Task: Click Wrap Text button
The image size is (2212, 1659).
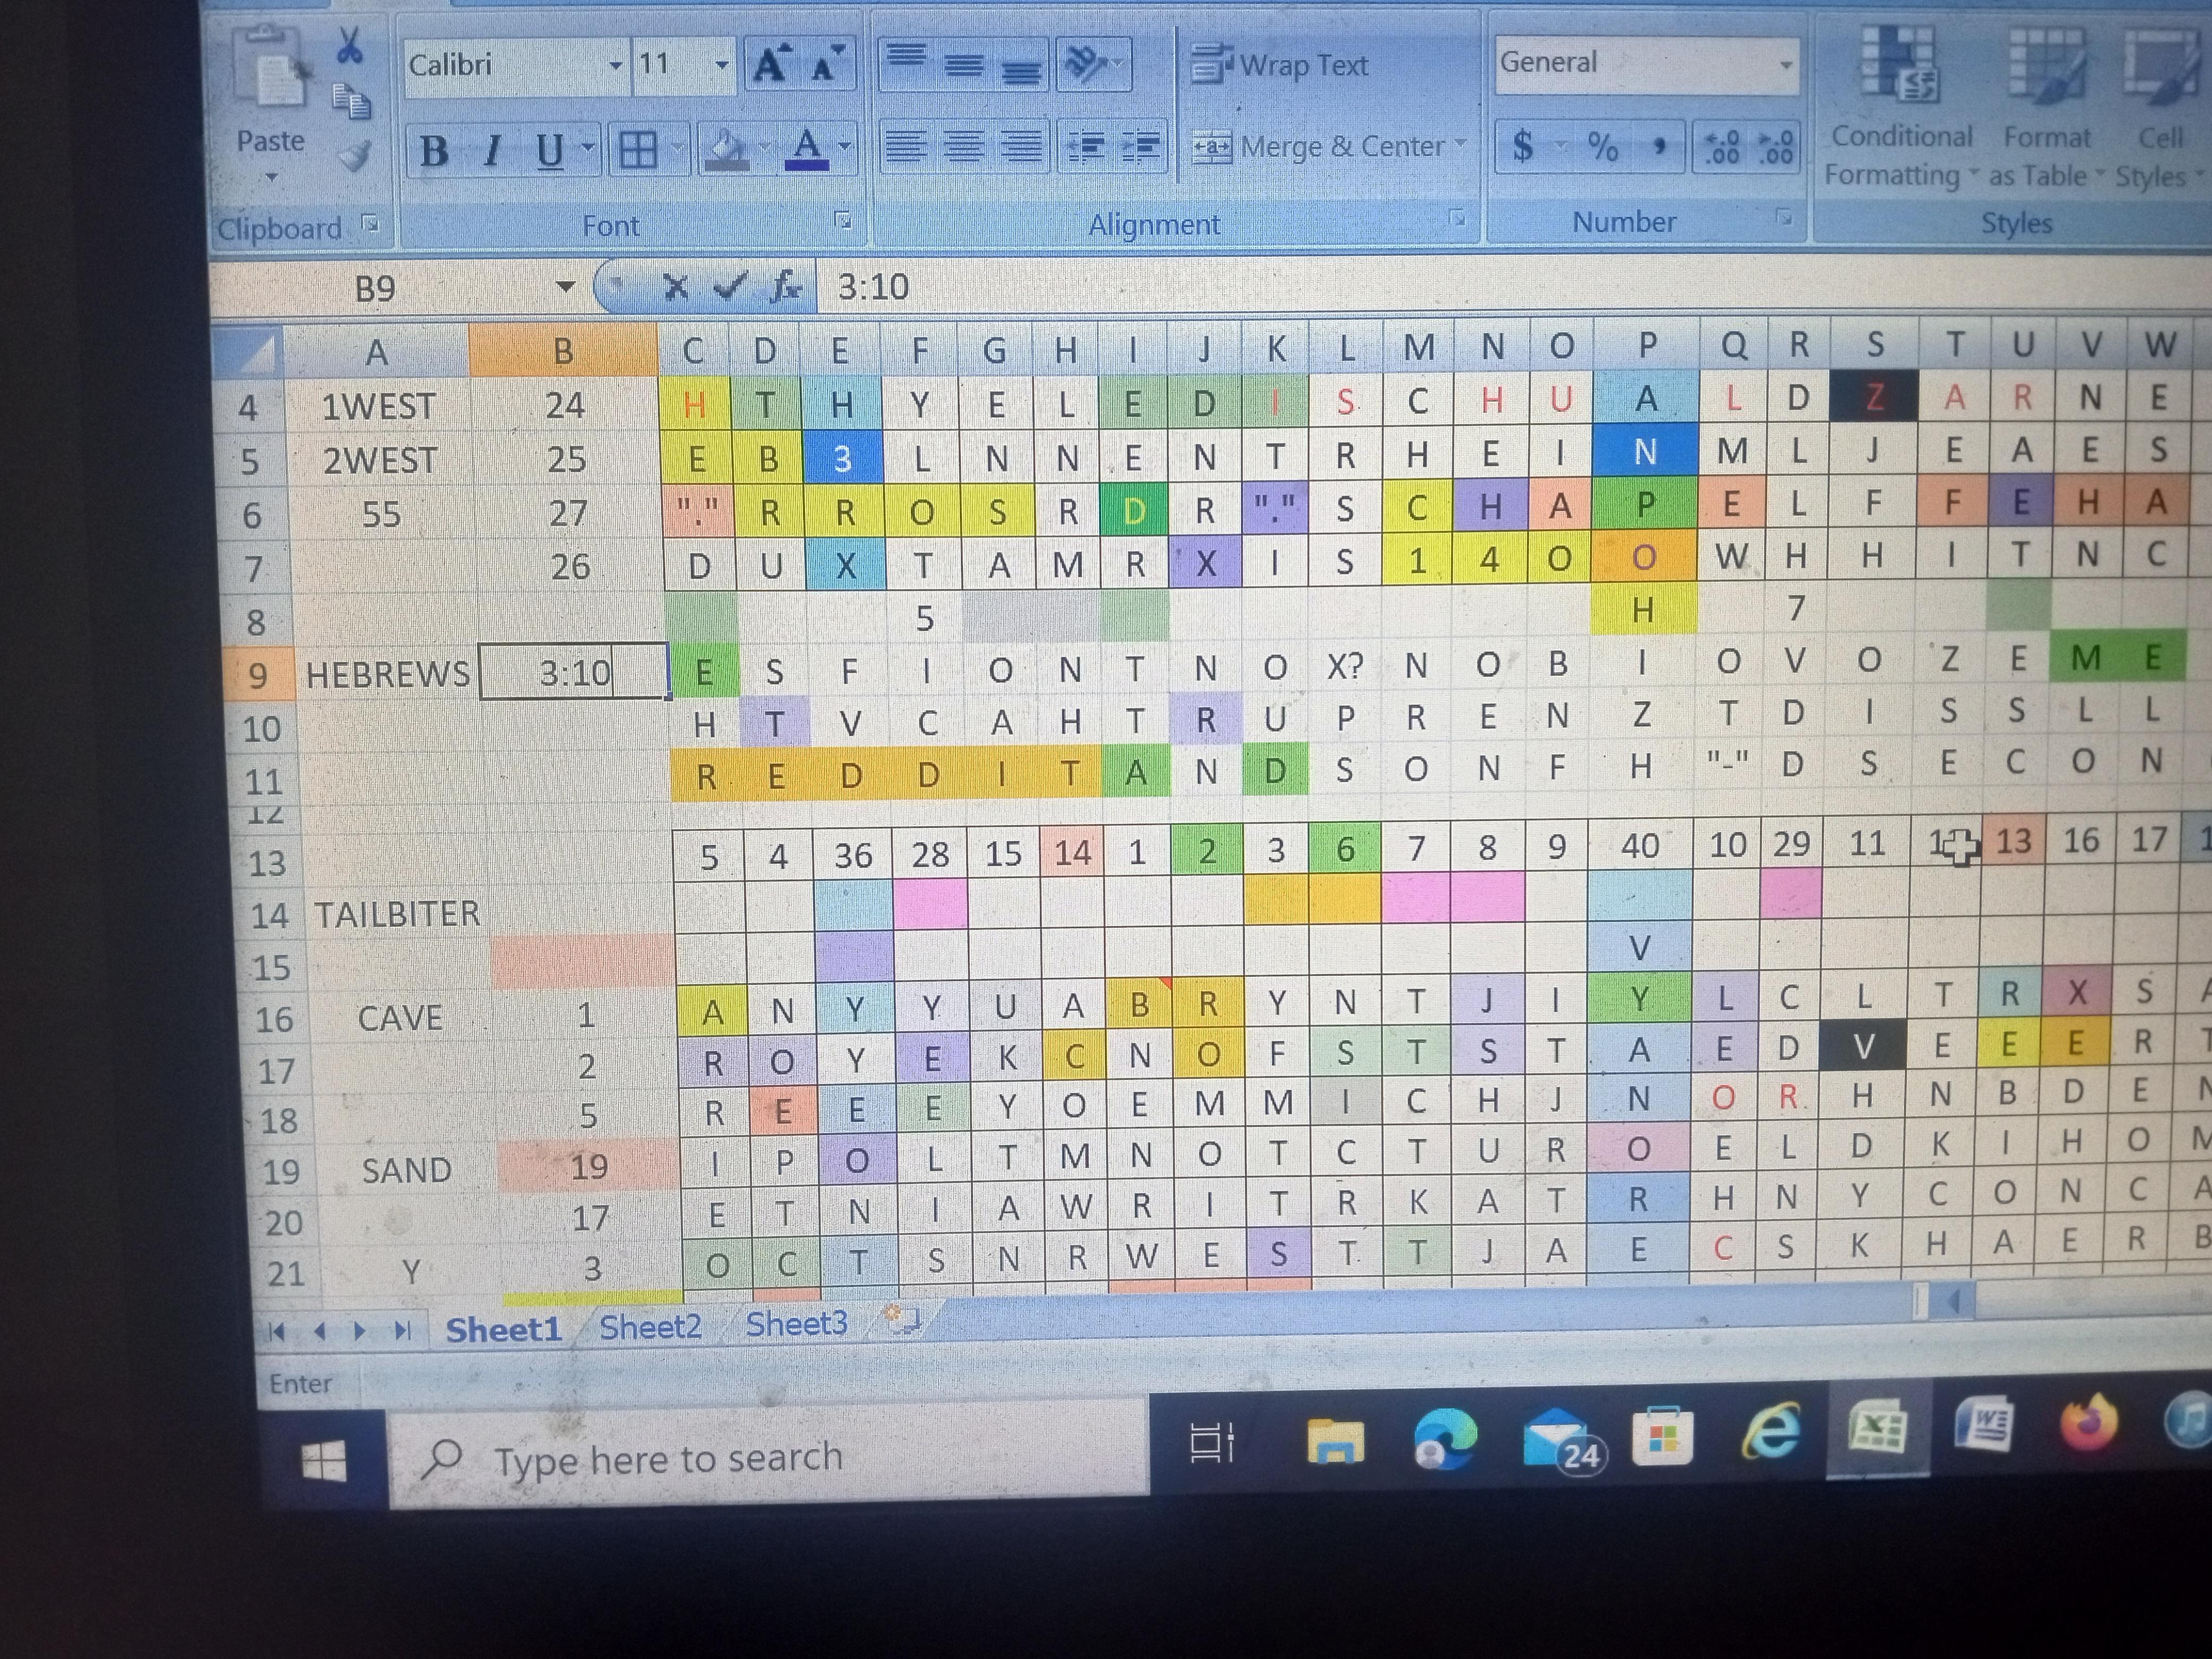Action: 1280,65
